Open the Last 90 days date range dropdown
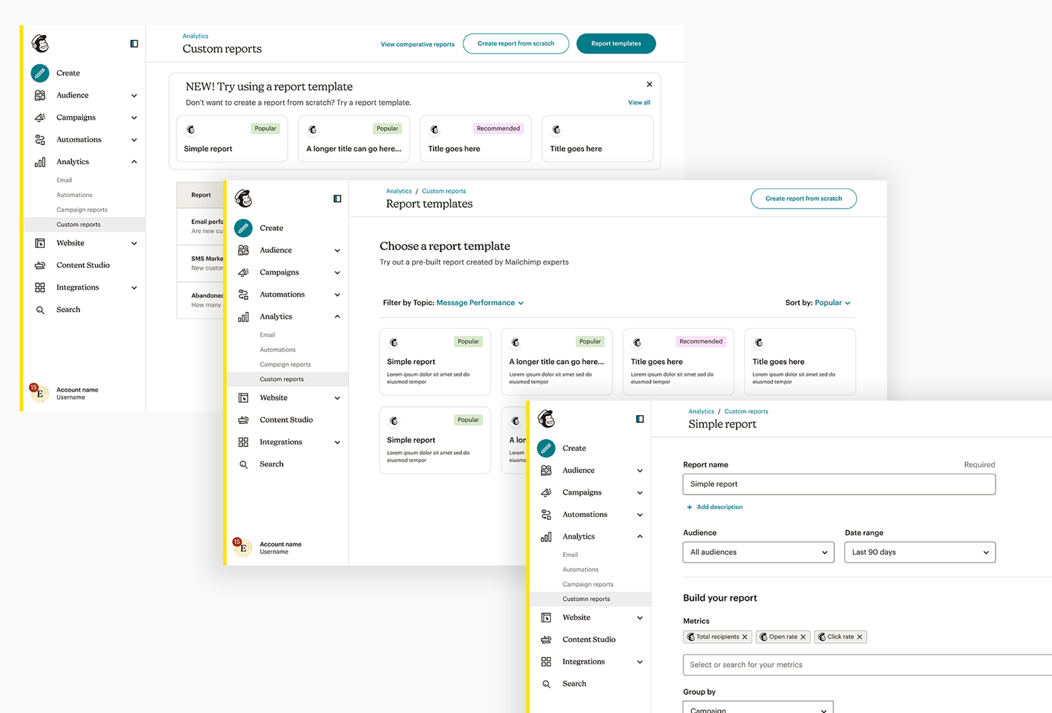The width and height of the screenshot is (1052, 713). [x=919, y=552]
